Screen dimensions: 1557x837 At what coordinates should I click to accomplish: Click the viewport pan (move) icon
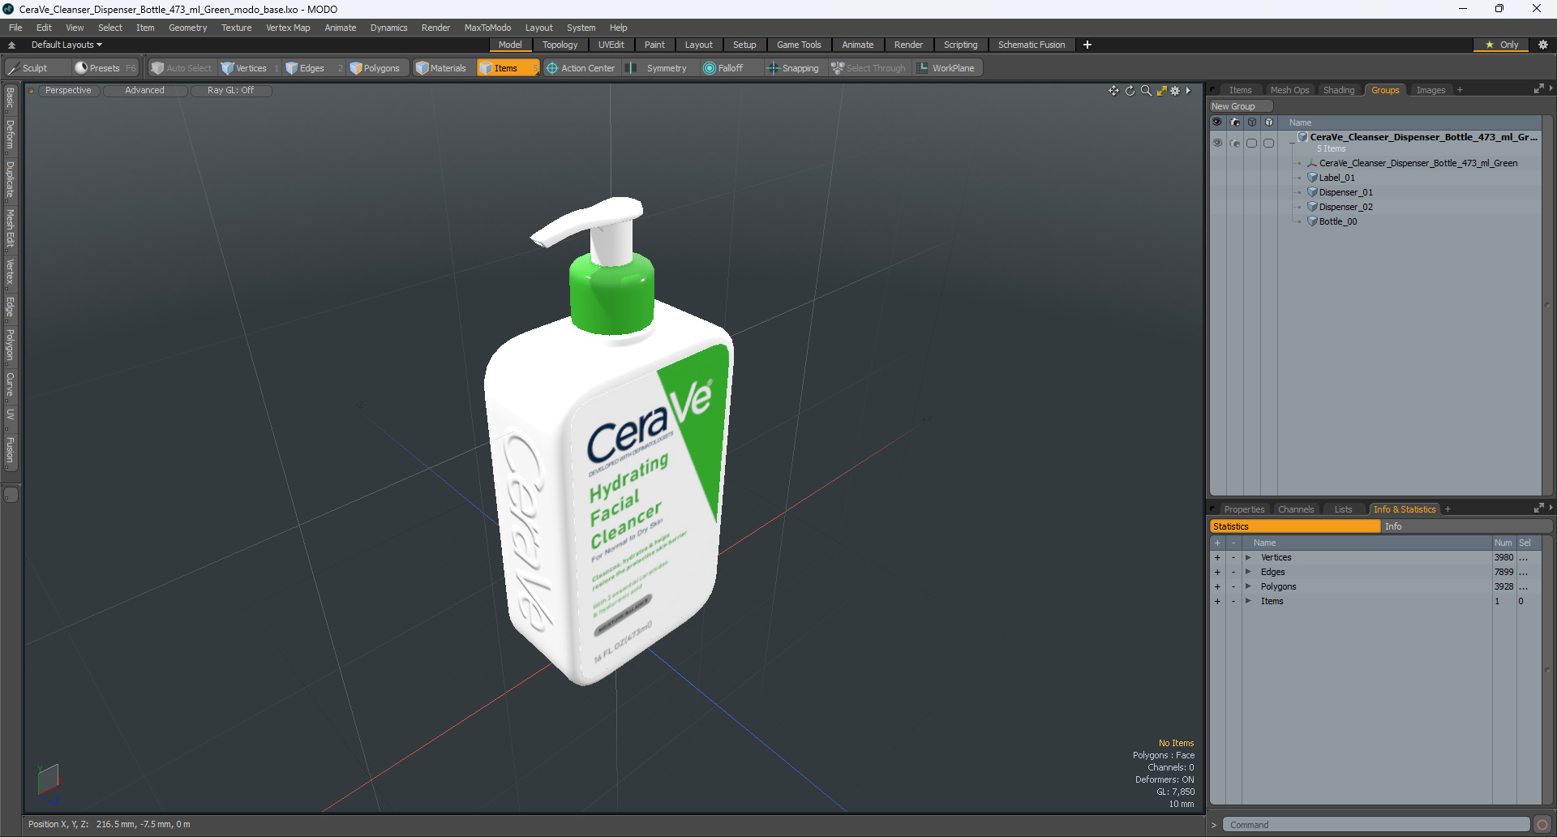[x=1113, y=91]
